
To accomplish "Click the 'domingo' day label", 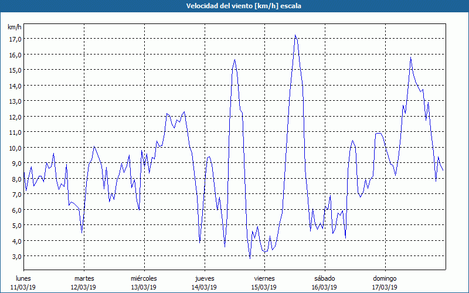I will click(385, 278).
